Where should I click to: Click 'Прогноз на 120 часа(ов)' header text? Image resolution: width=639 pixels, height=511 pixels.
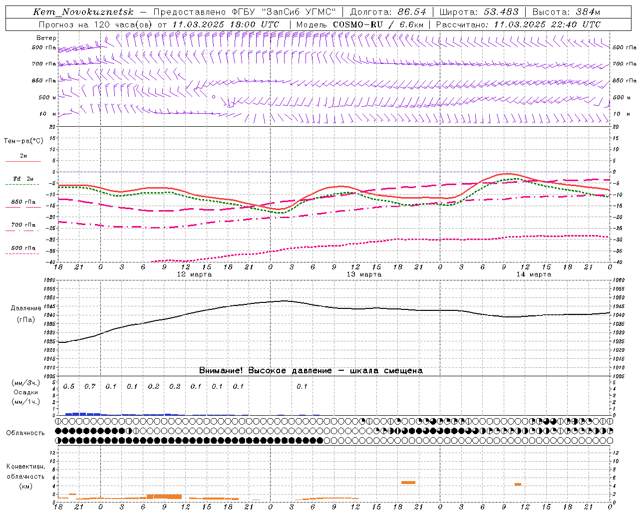tap(96, 24)
